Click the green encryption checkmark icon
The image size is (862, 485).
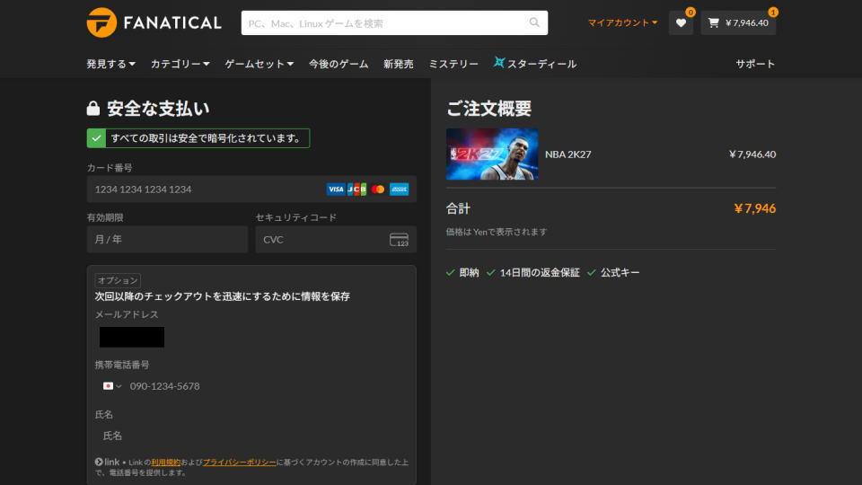coord(96,138)
